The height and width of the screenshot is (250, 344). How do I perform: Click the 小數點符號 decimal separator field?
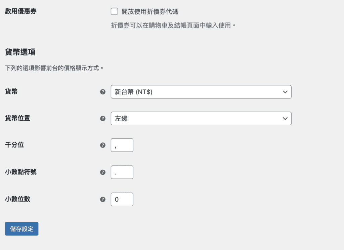pos(122,172)
